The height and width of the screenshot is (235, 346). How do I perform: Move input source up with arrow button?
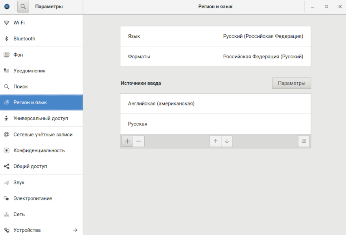click(215, 141)
